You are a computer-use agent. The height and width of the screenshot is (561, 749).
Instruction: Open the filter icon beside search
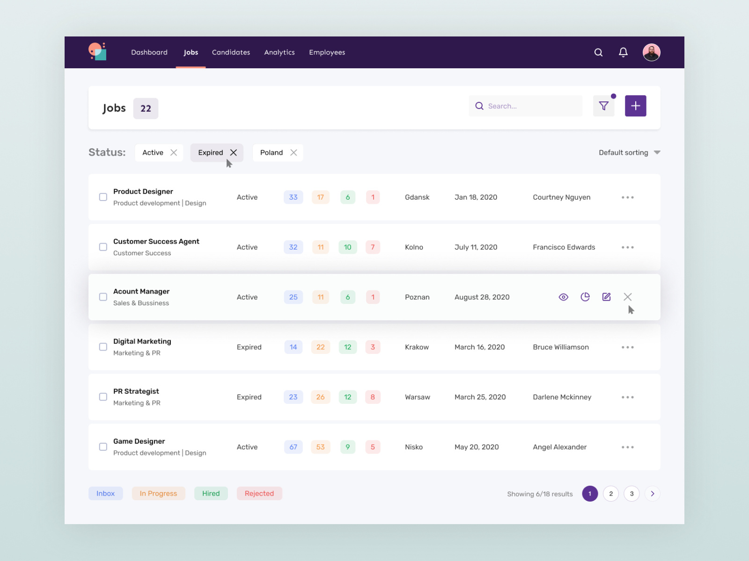(x=603, y=106)
